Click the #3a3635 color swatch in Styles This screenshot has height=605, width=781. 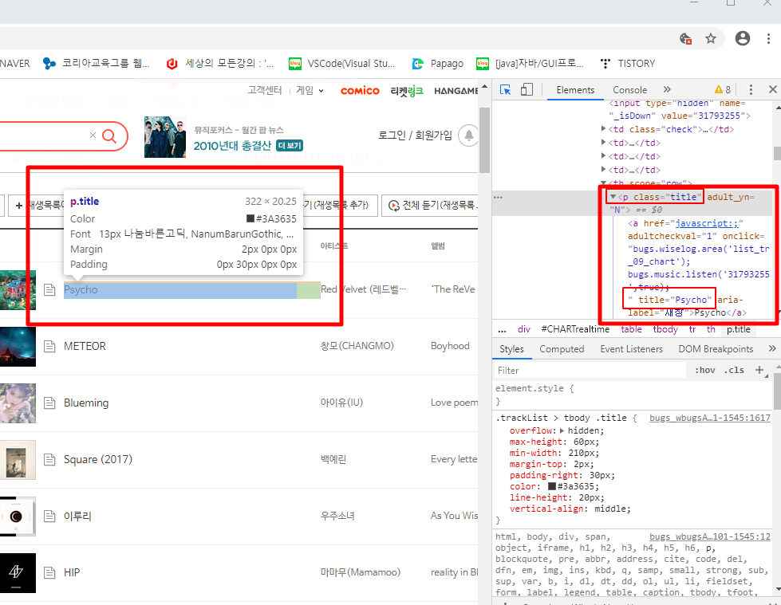(x=552, y=486)
